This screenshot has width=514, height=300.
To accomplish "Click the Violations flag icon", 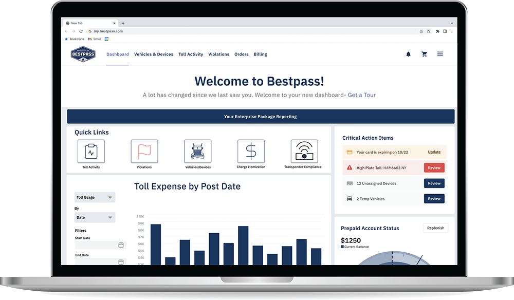I will [144, 152].
